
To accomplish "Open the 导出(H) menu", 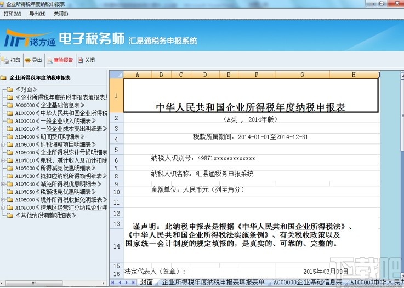I will (37, 14).
